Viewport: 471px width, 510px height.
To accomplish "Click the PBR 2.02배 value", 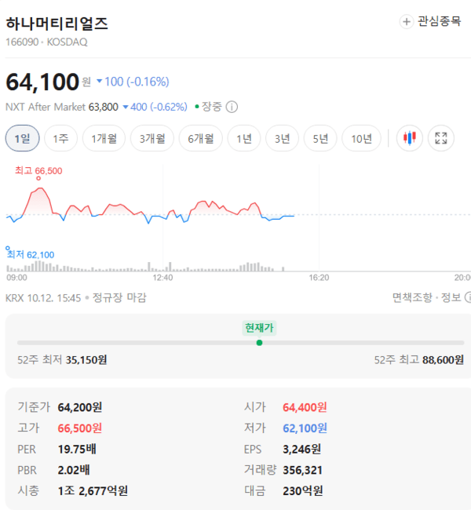I will point(74,470).
